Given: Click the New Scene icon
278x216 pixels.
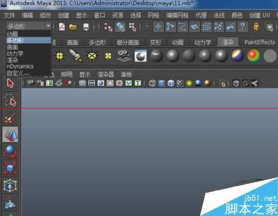Looking at the screenshot, I should pyautogui.click(x=62, y=27).
